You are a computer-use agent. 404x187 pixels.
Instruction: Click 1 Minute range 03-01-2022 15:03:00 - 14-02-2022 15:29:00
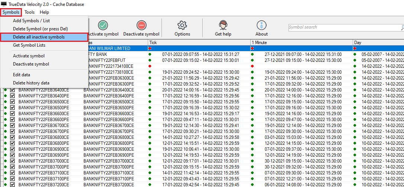click(303, 137)
